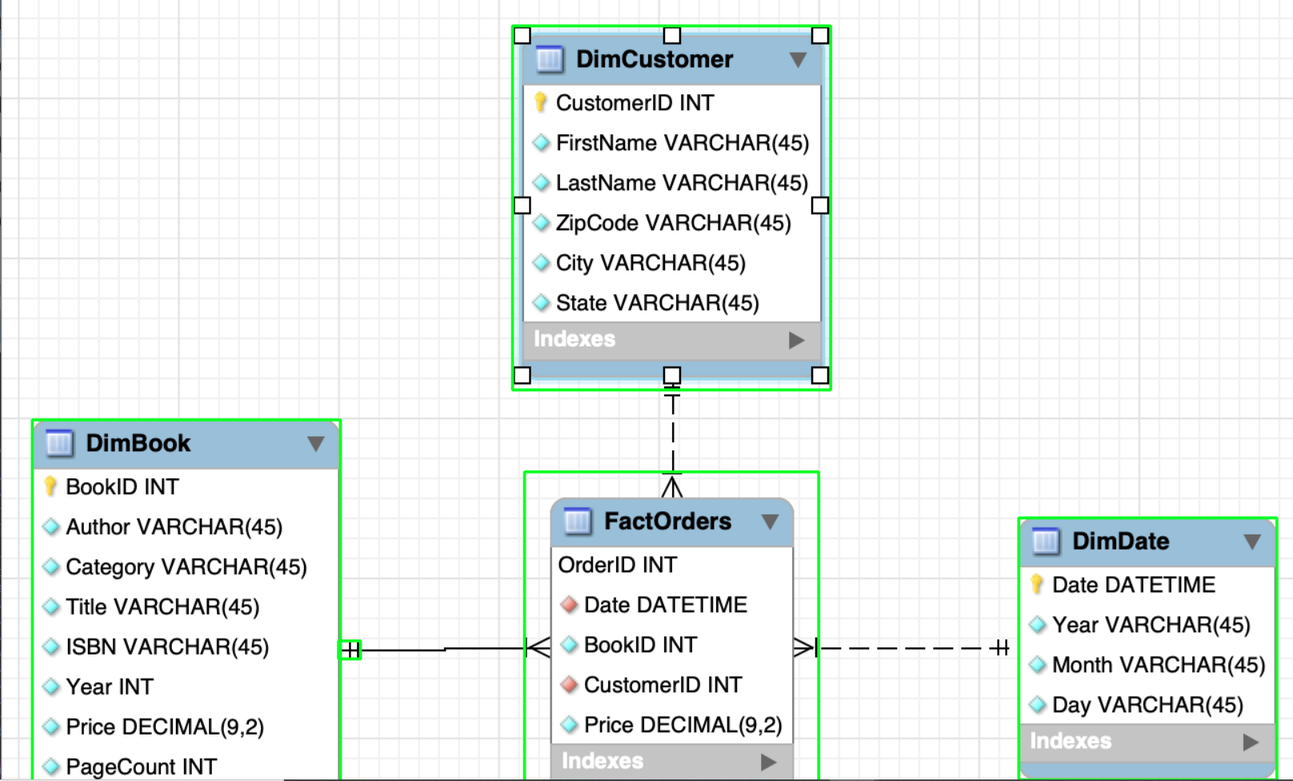Click the FactOrders table icon
Viewport: 1293px width, 781px height.
[578, 521]
